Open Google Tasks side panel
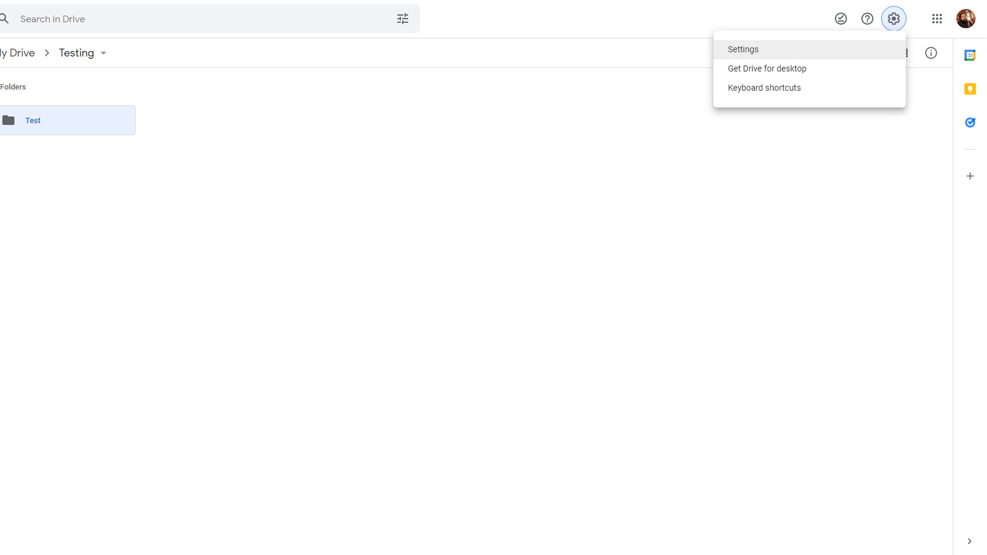 click(970, 123)
